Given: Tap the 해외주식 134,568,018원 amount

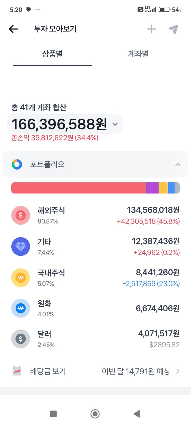Looking at the screenshot, I should 153,210.
